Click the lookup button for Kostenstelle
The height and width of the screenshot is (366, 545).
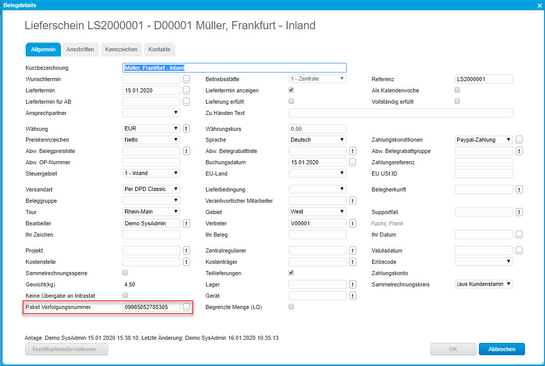pos(186,262)
